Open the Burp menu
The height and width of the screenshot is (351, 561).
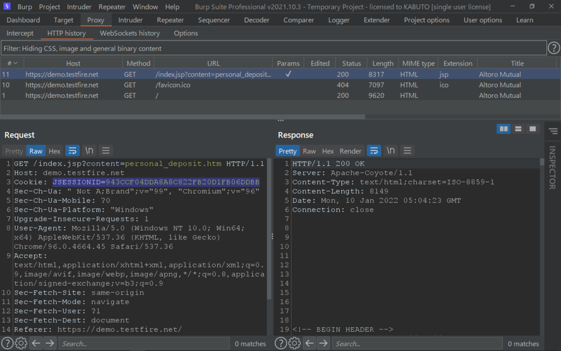[x=25, y=7]
